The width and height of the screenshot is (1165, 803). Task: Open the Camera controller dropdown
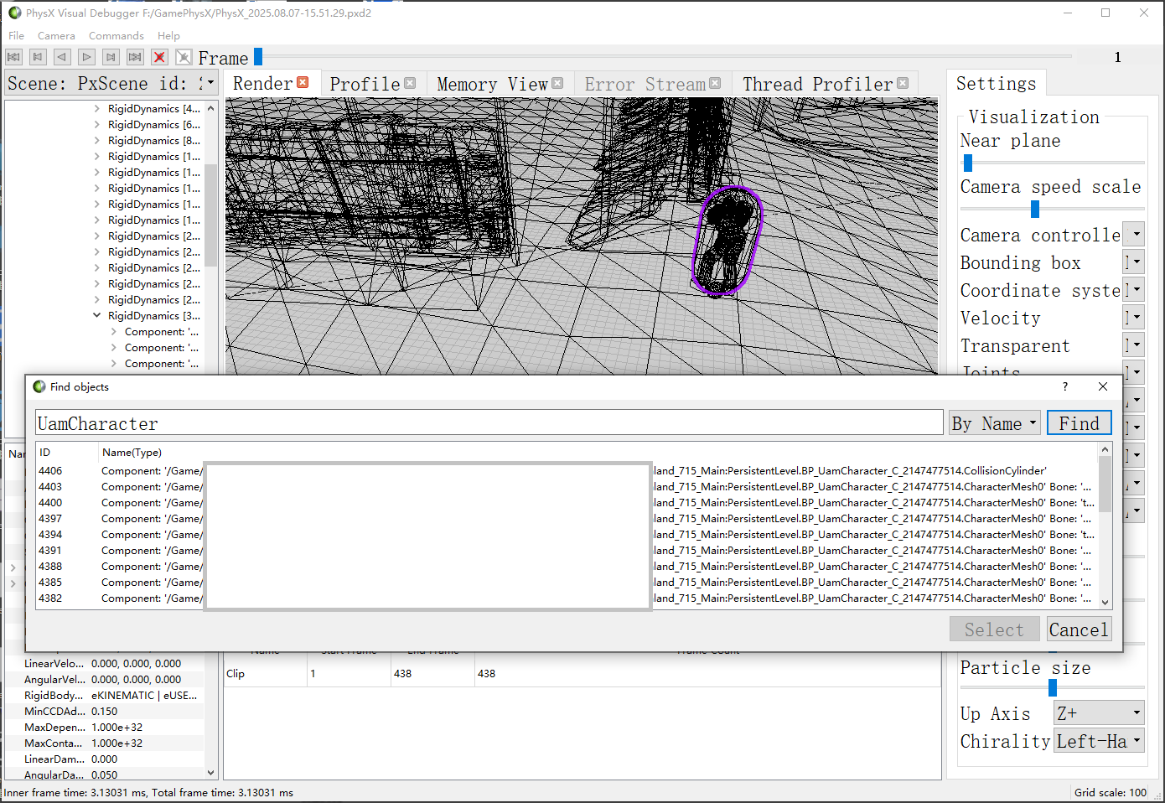click(1134, 235)
